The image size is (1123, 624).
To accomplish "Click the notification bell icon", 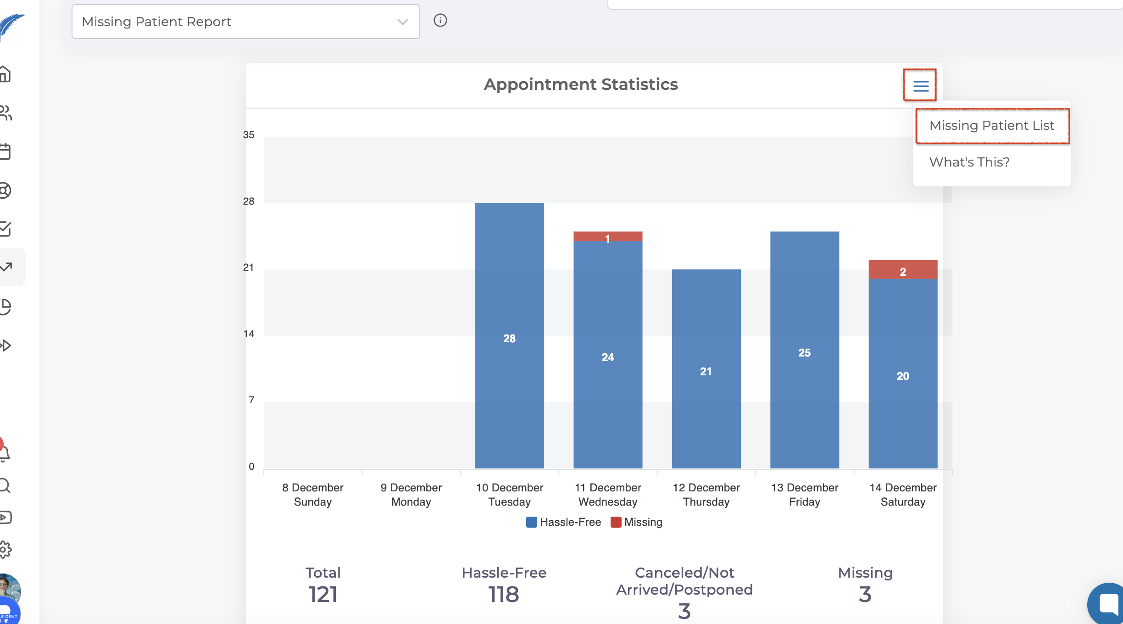I will coord(5,453).
